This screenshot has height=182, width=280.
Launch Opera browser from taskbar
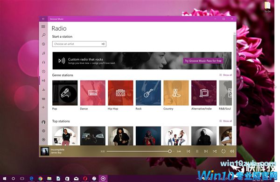click(85, 178)
